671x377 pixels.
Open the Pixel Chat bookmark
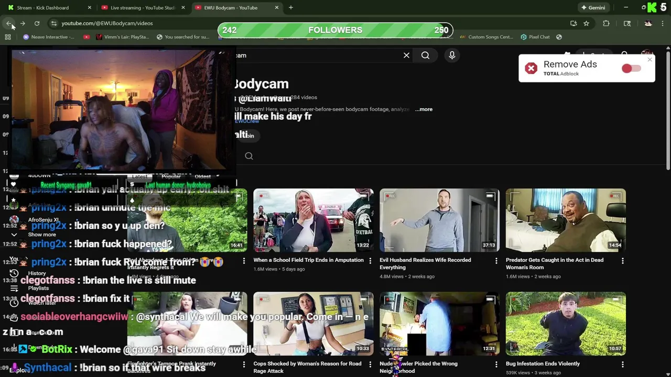click(535, 37)
